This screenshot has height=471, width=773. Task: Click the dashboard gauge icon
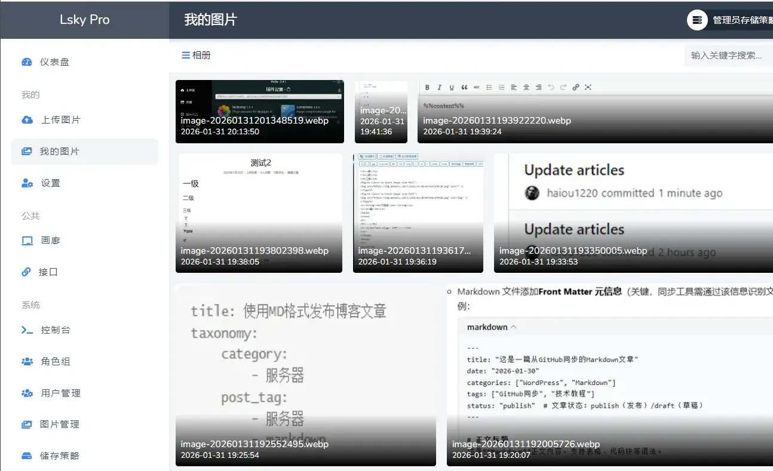click(x=26, y=61)
